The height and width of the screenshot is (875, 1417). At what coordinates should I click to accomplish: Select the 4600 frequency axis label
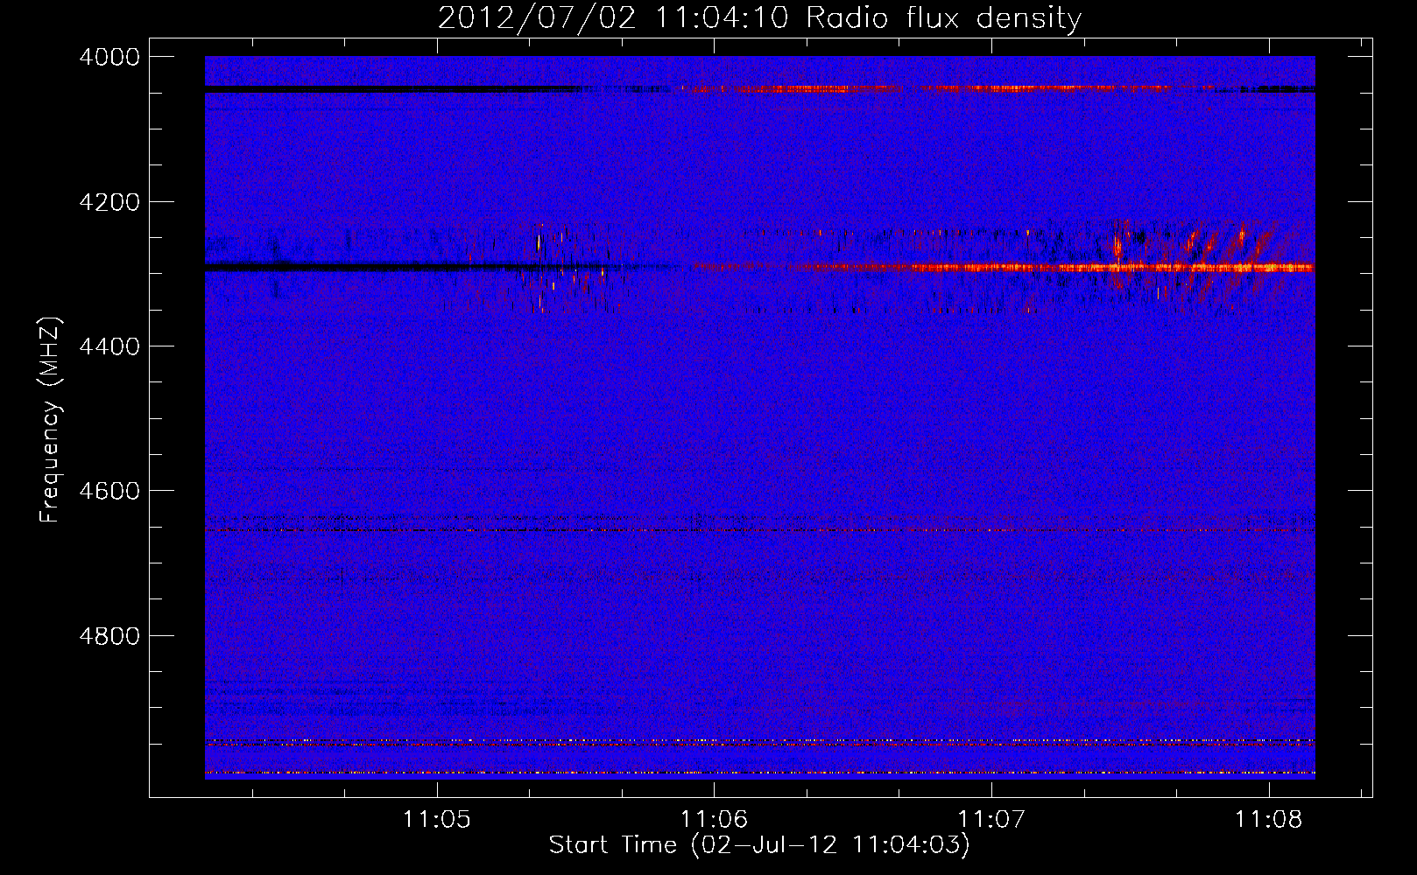coord(109,491)
